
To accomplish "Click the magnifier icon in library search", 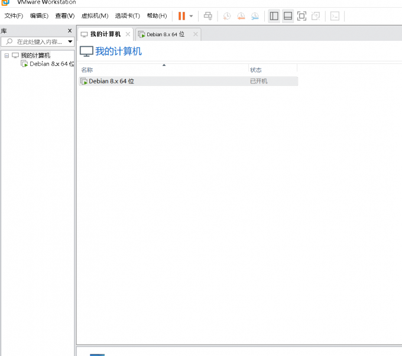I will 9,41.
